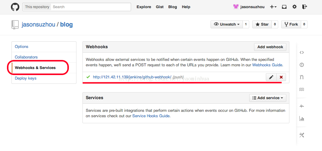Open the notifications inbox icon

pos(284,7)
